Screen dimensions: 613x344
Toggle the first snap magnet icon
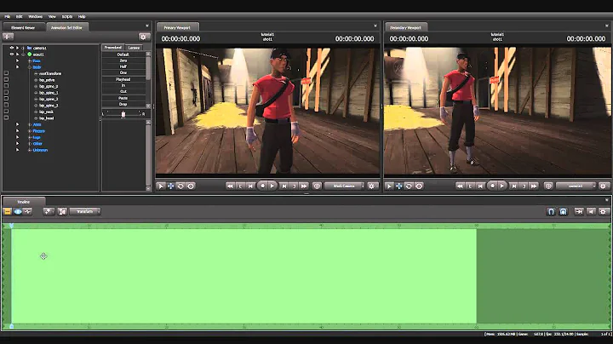pyautogui.click(x=551, y=211)
